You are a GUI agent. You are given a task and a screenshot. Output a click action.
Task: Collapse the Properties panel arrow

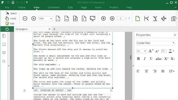(133, 66)
